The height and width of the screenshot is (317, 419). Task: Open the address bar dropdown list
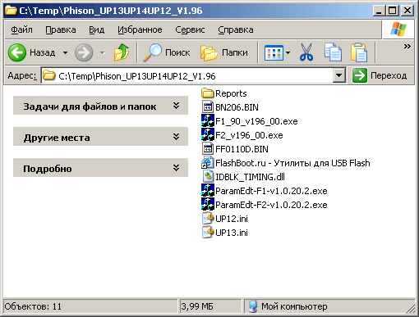[338, 75]
